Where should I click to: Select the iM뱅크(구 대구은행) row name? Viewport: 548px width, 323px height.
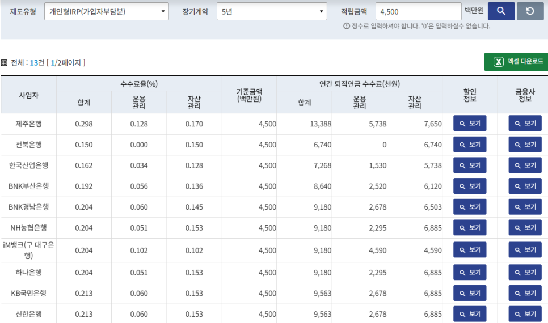[x=29, y=250]
